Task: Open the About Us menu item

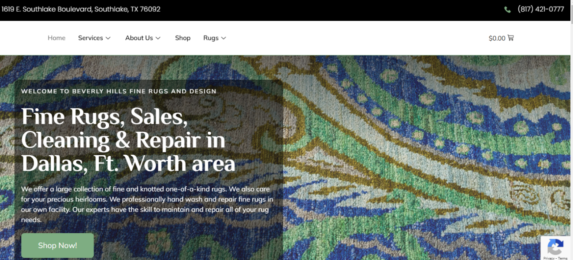Action: click(x=139, y=38)
